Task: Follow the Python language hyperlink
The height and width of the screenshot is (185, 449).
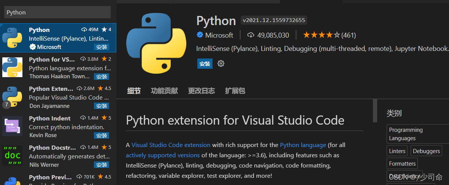Action: point(303,145)
